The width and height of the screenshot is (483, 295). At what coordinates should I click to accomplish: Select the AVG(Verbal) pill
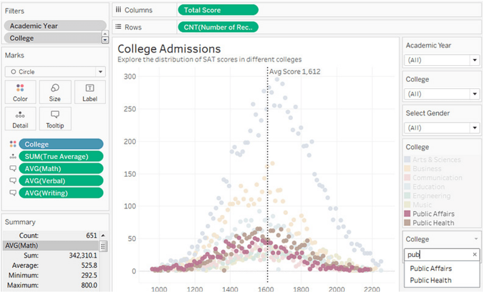tap(61, 181)
